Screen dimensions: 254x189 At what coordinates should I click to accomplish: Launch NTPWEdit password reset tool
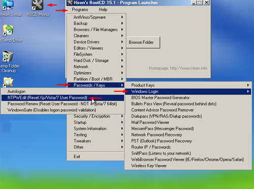pos(62,98)
